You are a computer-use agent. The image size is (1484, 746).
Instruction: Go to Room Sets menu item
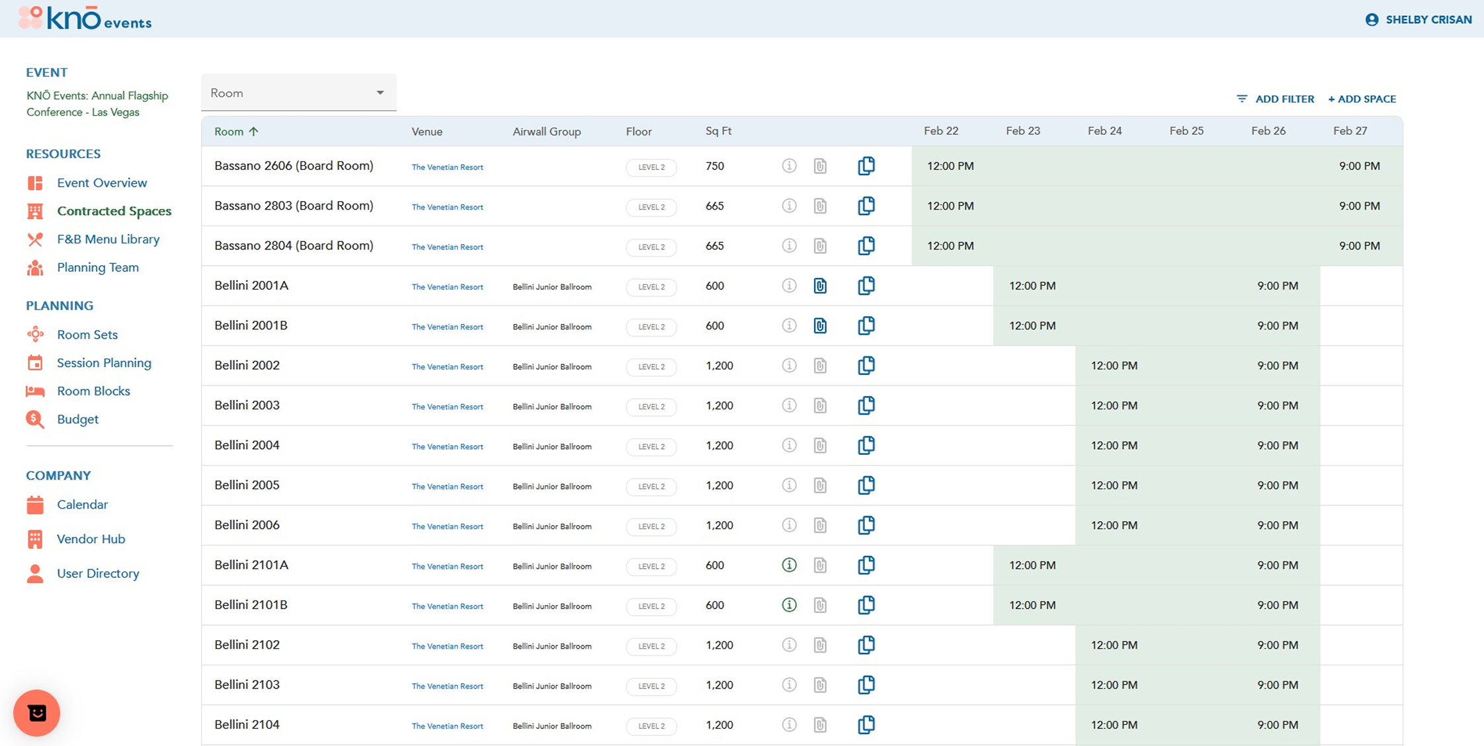click(x=87, y=335)
